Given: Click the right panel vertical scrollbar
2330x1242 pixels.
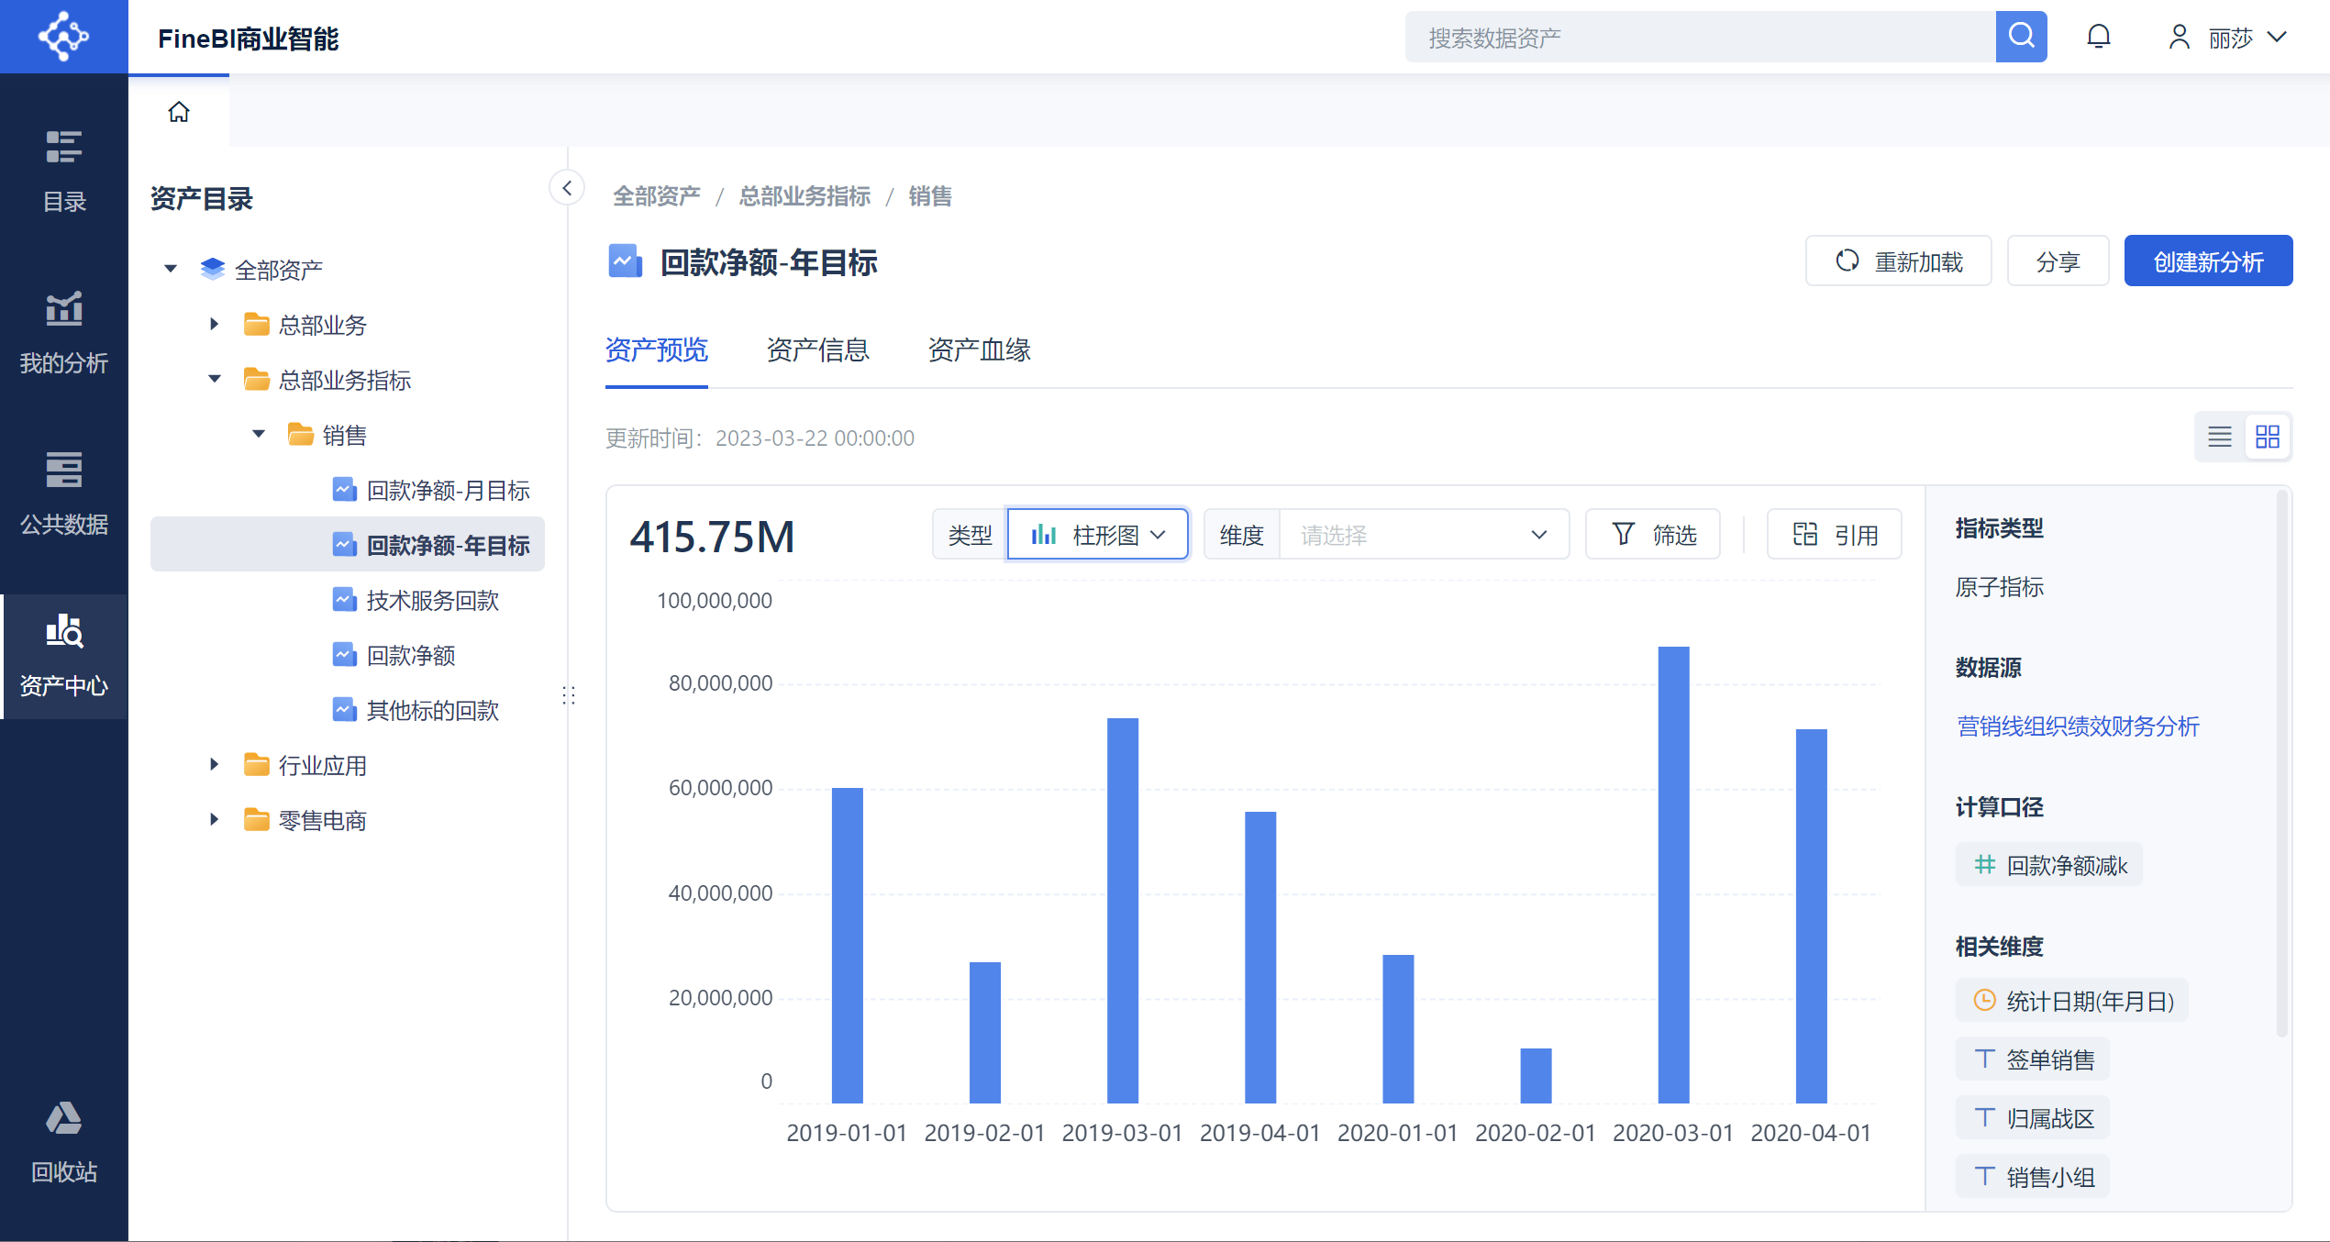Looking at the screenshot, I should [x=2281, y=761].
